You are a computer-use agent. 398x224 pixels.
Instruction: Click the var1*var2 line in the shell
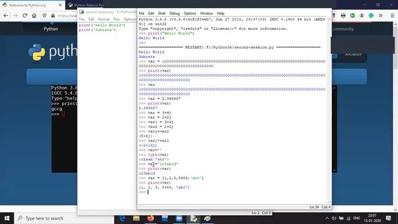(x=154, y=141)
